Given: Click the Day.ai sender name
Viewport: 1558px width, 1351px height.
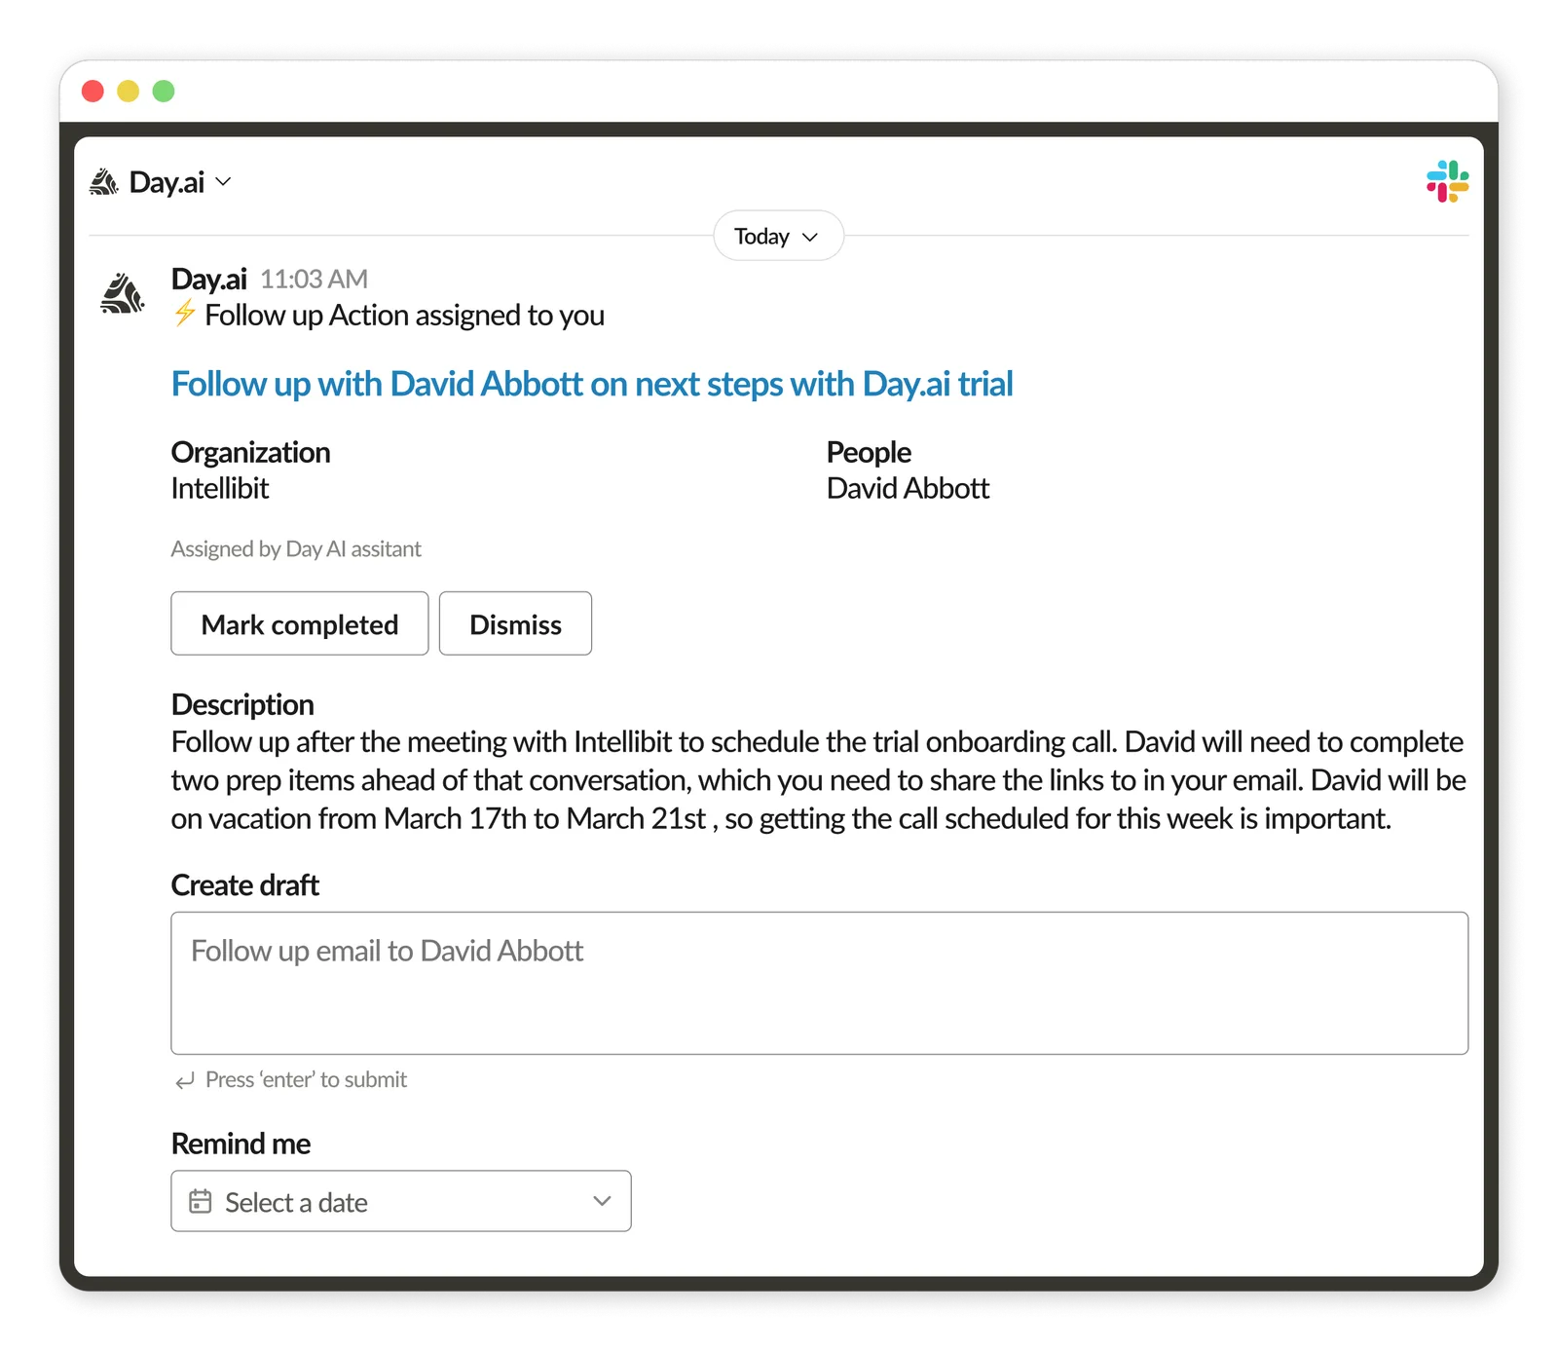Looking at the screenshot, I should (208, 280).
